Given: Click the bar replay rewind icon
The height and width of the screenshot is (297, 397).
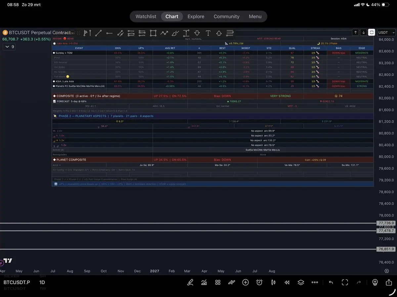Looking at the screenshot, I should 287,282.
